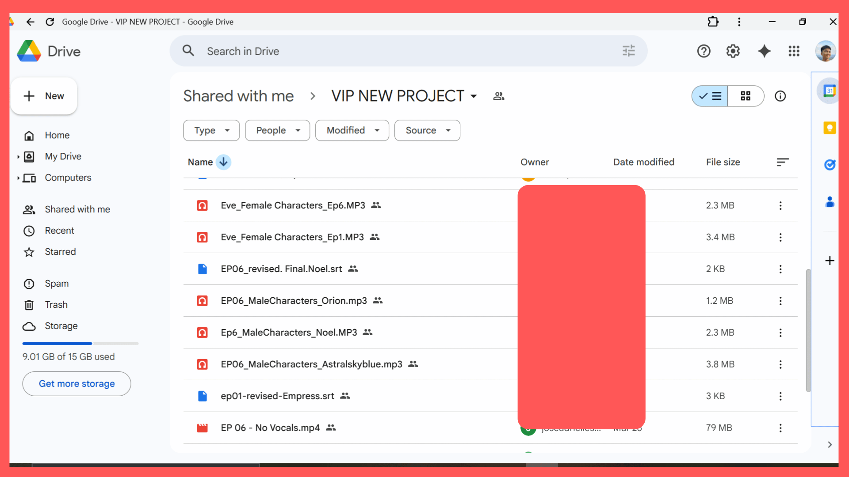Click Get more storage button
The width and height of the screenshot is (849, 477).
pos(76,384)
